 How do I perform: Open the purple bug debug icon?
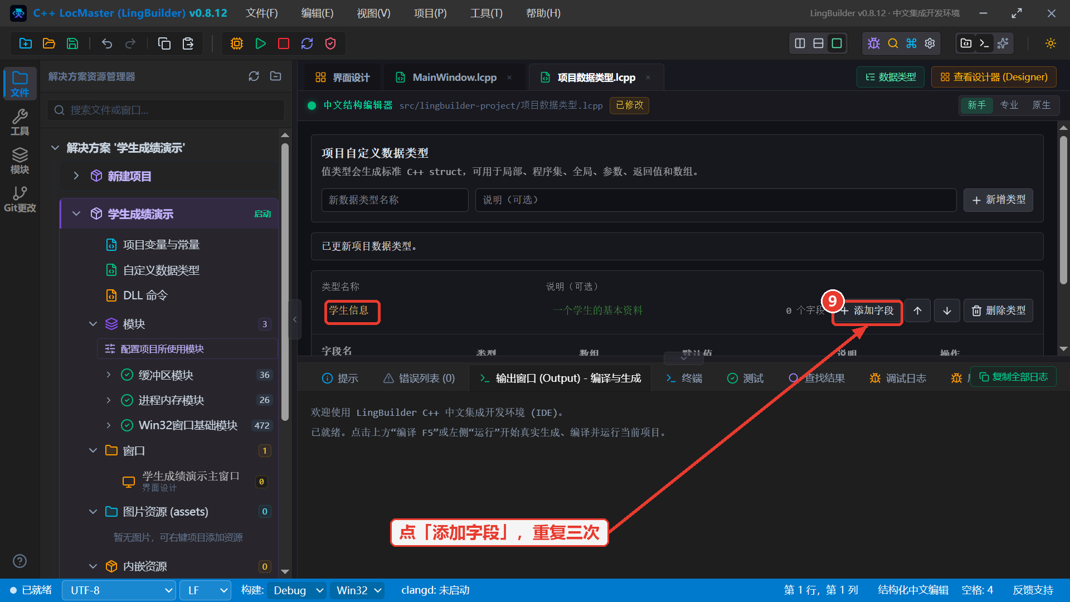(x=874, y=43)
